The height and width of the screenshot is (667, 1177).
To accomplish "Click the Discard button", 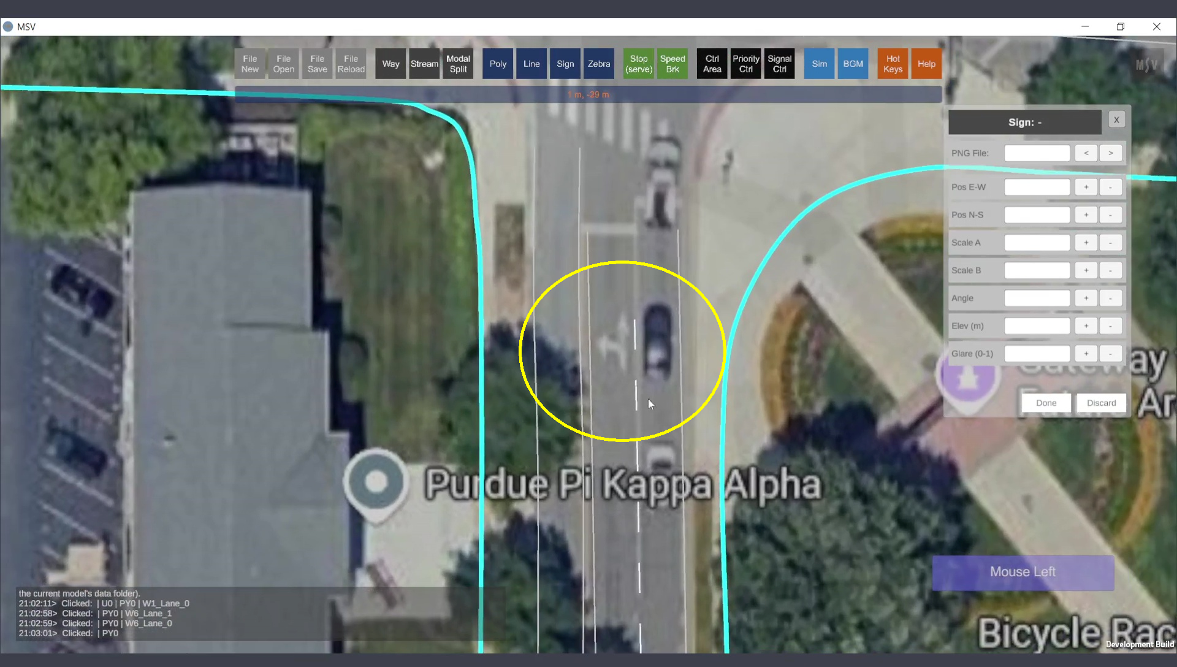I will (x=1101, y=403).
